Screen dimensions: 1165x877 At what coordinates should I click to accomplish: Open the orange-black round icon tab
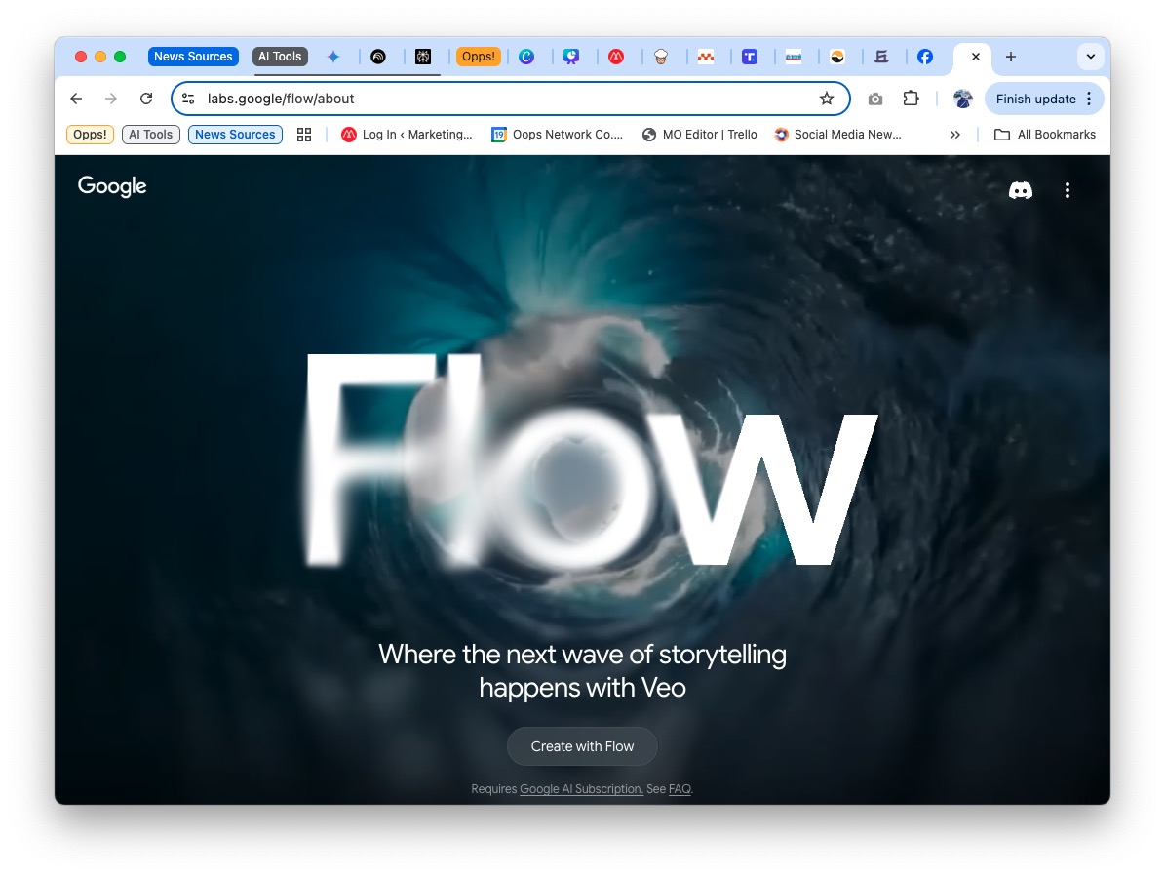point(837,57)
